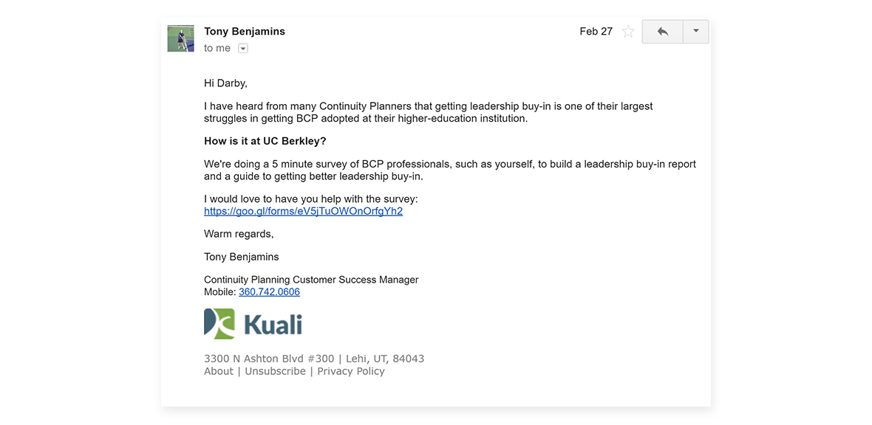This screenshot has width=872, height=425.
Task: Show recipient details dropdown beside 'to me'
Action: (x=243, y=48)
